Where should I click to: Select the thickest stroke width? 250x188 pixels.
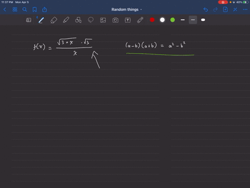[x=203, y=20]
